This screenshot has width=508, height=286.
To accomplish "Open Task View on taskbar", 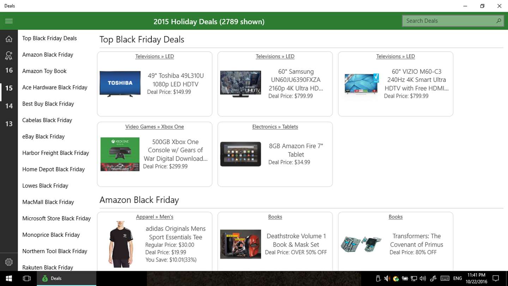I will (x=27, y=278).
